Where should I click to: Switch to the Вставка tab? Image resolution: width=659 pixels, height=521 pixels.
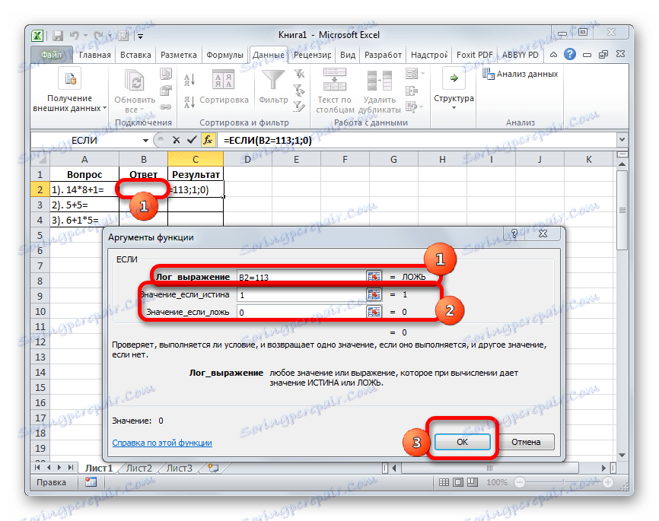coord(135,55)
